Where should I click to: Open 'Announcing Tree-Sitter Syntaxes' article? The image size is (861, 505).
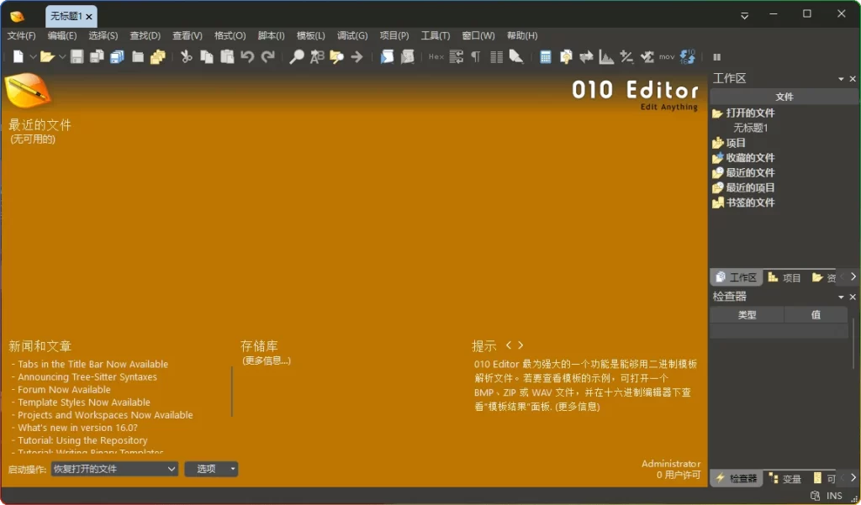87,376
